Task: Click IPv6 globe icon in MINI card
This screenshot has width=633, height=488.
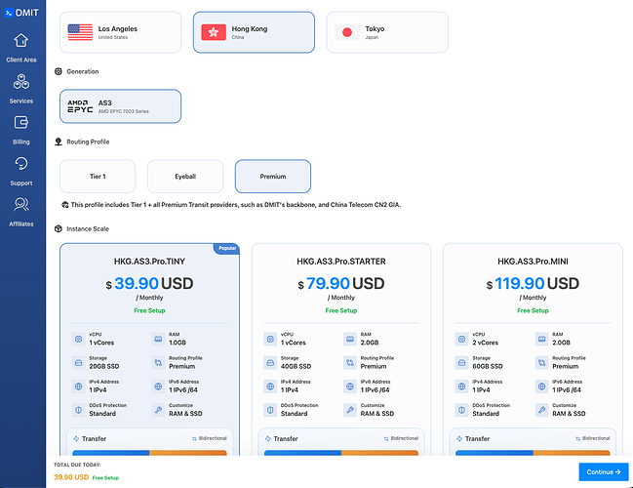Action: tap(541, 386)
